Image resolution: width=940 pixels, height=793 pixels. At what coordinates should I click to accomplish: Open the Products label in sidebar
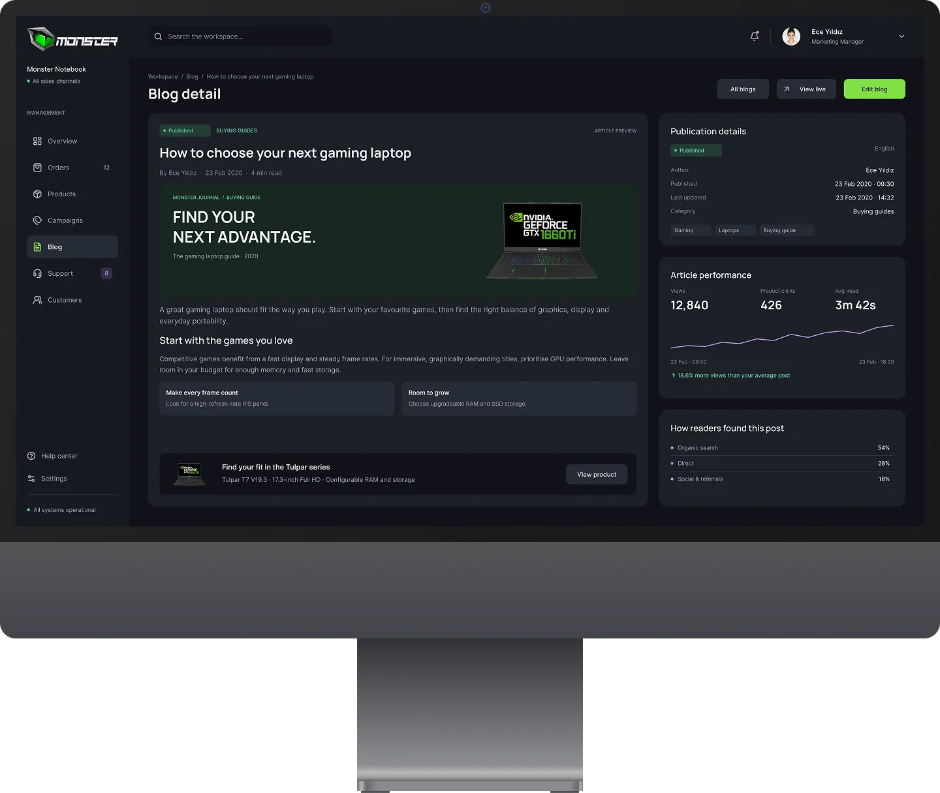coord(61,194)
